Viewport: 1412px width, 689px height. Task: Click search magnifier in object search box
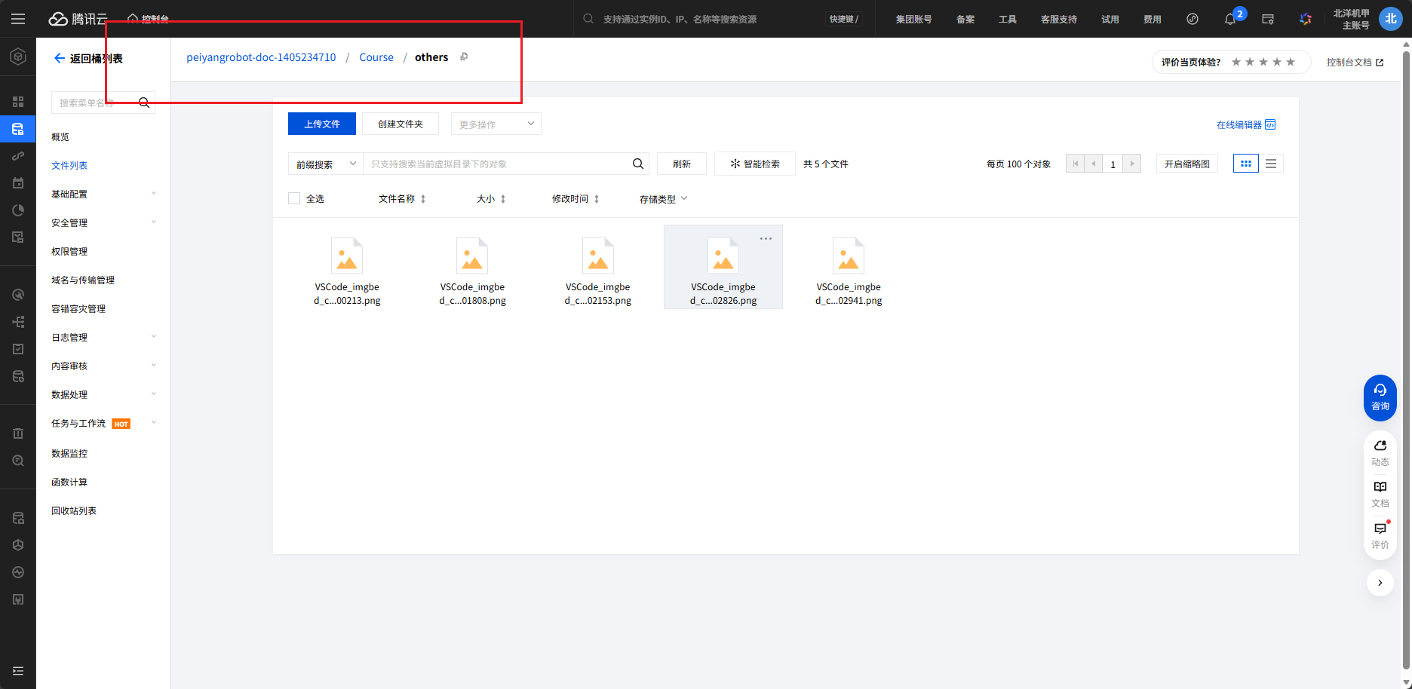point(638,164)
